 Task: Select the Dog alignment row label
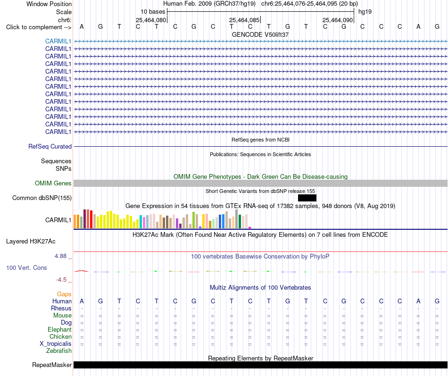click(66, 323)
